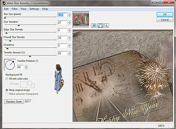Select the hand pan tool icon
Viewport: 176px width, 129px height.
point(100,26)
